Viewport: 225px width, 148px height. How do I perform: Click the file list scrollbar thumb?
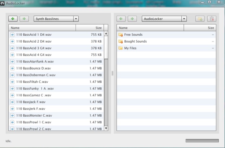[x=106, y=47]
